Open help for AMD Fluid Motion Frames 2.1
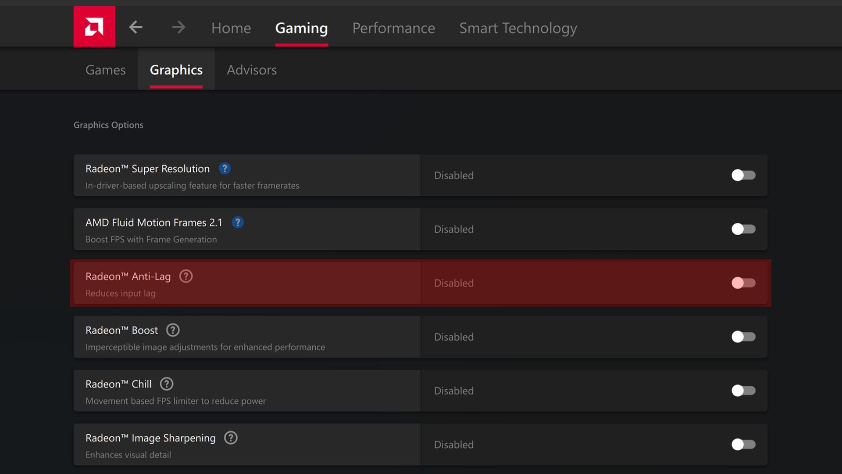Screen dimensions: 842x474 pos(238,223)
